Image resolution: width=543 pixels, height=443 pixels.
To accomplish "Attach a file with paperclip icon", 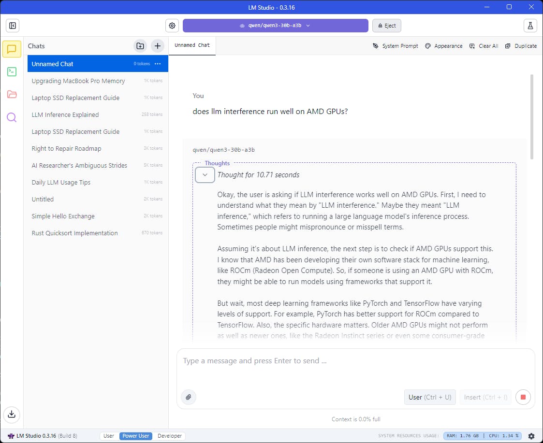I will point(189,397).
